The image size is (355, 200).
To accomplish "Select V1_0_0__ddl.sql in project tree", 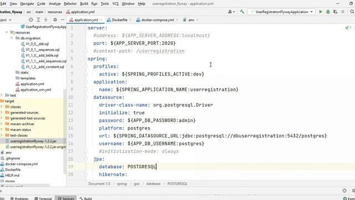I will [x=37, y=44].
